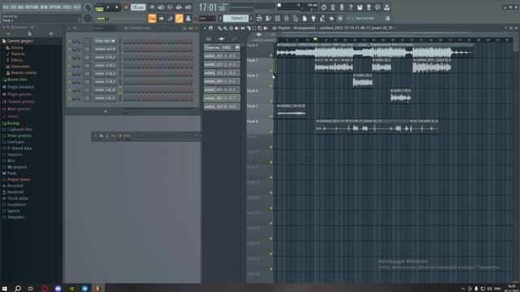Open the PATTERNS menu
This screenshot has height=292, width=520.
click(32, 7)
